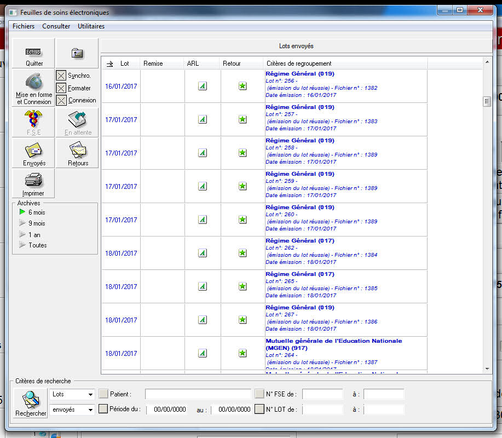Open the En attente lots view
502x438 pixels.
77,122
